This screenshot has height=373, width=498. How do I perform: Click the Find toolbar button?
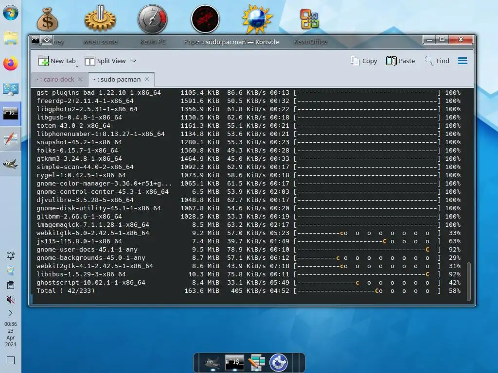coord(437,61)
